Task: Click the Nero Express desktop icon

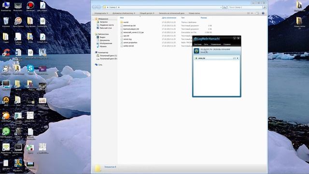Action: [18, 22]
